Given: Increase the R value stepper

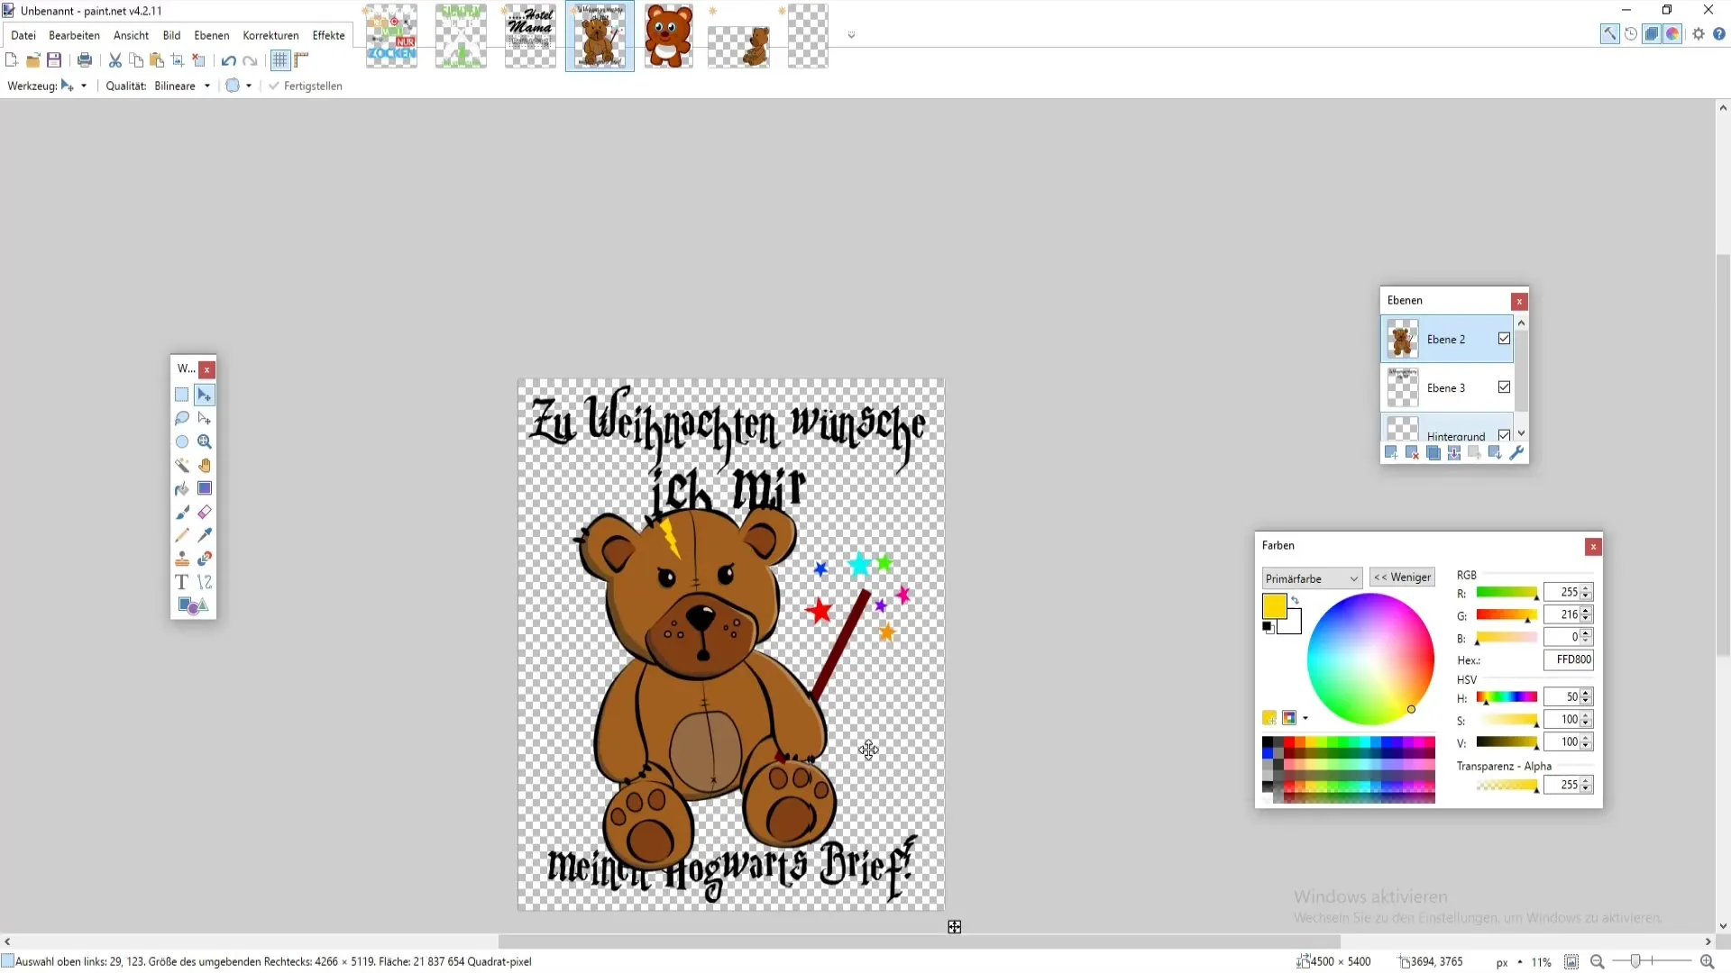Looking at the screenshot, I should [1587, 587].
